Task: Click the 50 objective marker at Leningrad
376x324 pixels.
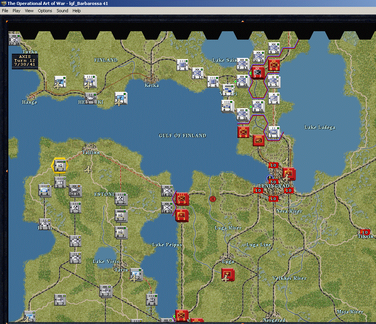Action: click(x=273, y=182)
